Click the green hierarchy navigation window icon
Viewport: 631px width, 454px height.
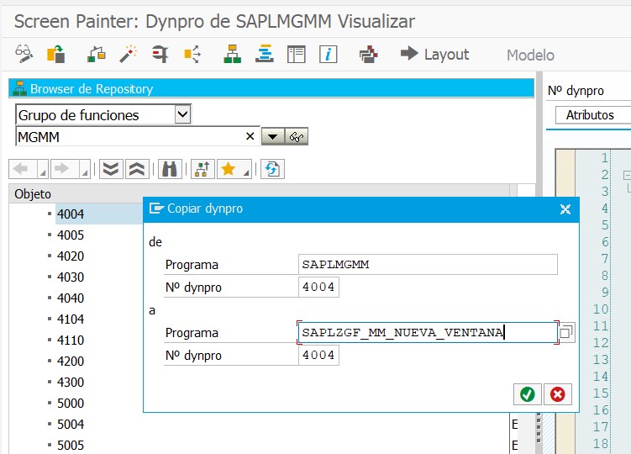tap(232, 54)
